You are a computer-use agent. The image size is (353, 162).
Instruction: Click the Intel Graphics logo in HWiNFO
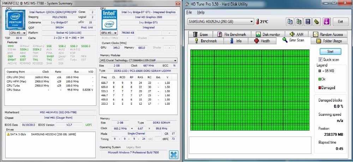coord(109,20)
